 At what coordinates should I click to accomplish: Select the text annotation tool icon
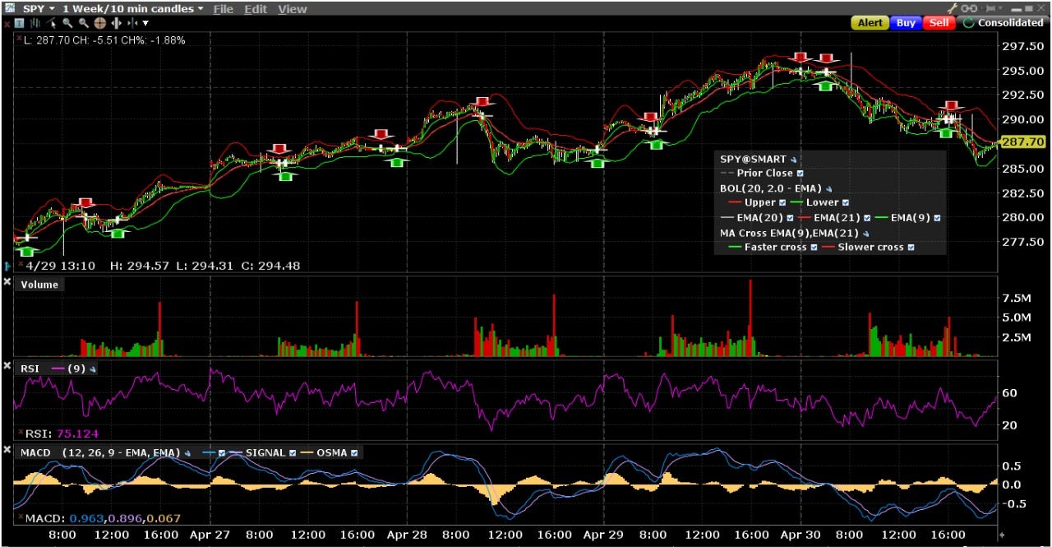[x=19, y=23]
